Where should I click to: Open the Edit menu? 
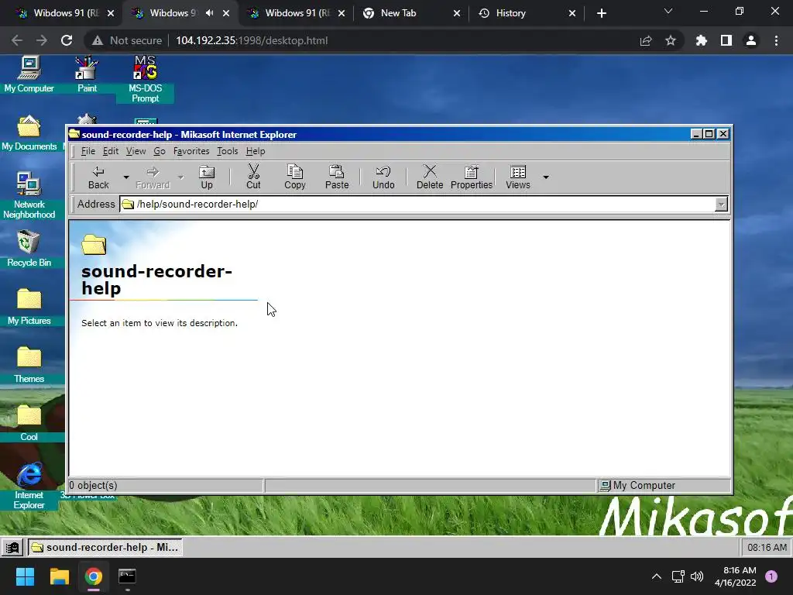click(110, 151)
